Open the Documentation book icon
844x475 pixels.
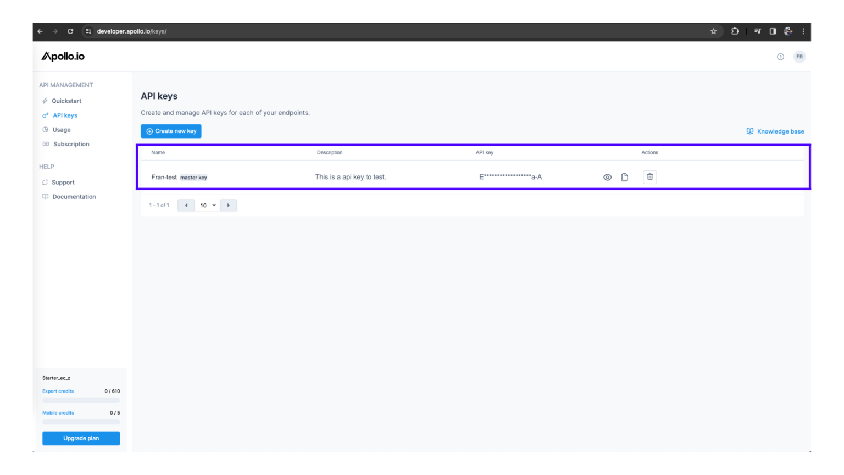tap(45, 196)
